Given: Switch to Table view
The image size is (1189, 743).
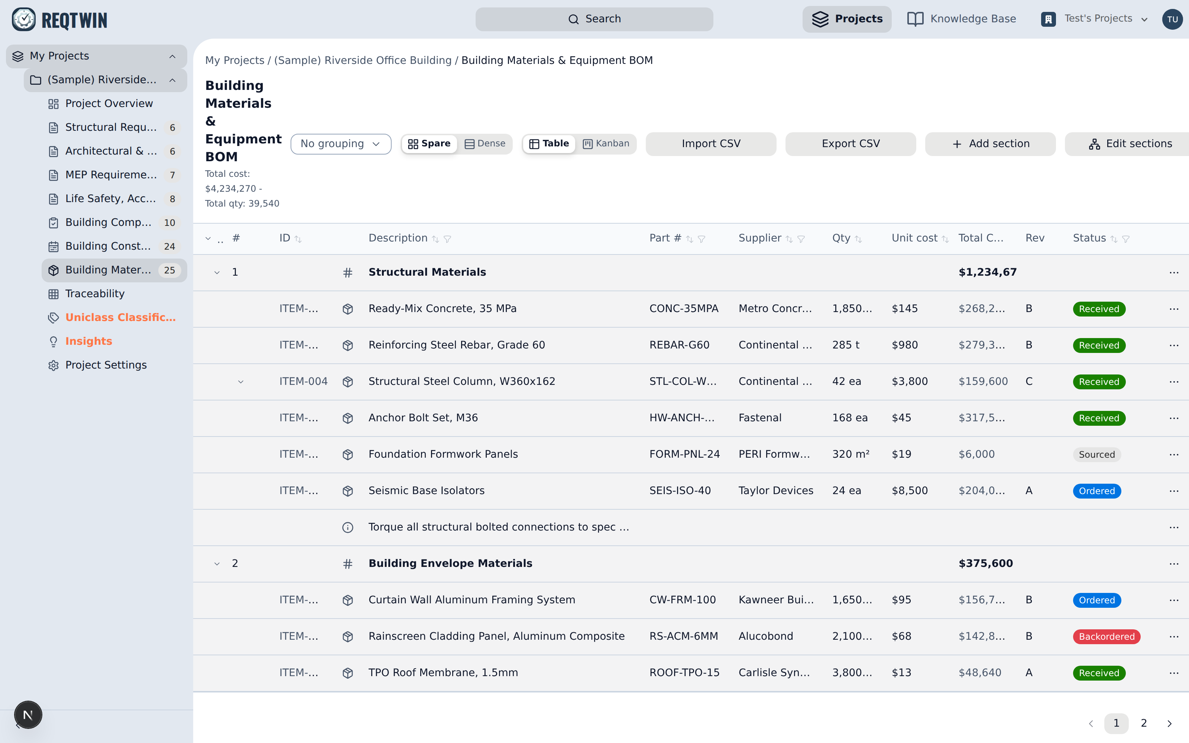Looking at the screenshot, I should (x=549, y=143).
